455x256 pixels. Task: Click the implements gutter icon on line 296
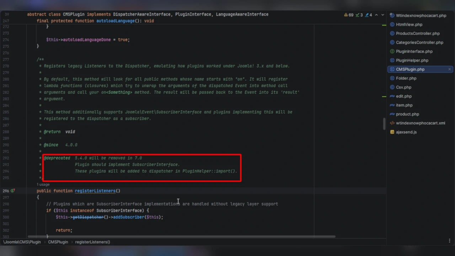point(13,191)
